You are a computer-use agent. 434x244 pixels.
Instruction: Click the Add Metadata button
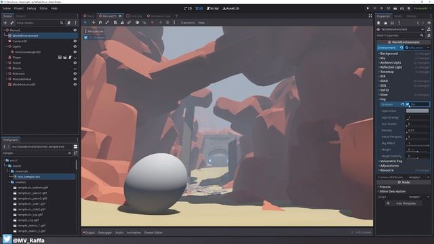pos(403,203)
